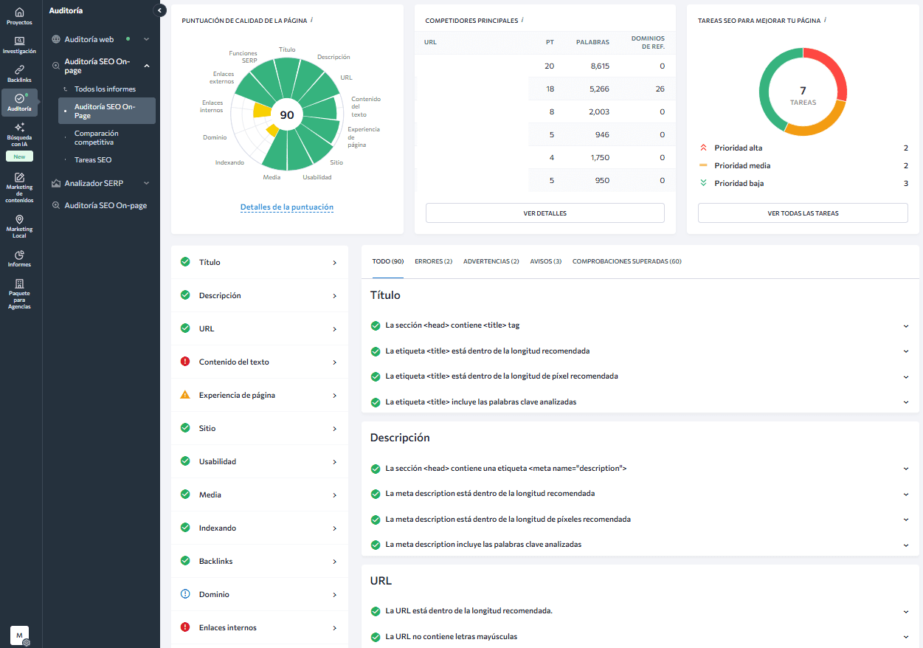Collapse the sidebar panel arrow
Viewport: 923px width, 648px height.
coord(159,10)
